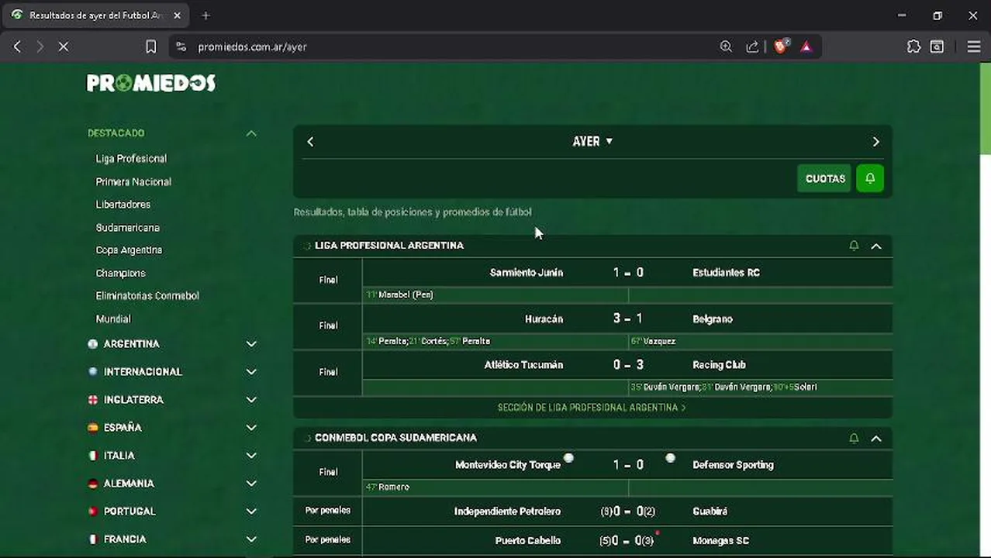This screenshot has width=991, height=558.
Task: Go to next day arrow
Action: [876, 142]
